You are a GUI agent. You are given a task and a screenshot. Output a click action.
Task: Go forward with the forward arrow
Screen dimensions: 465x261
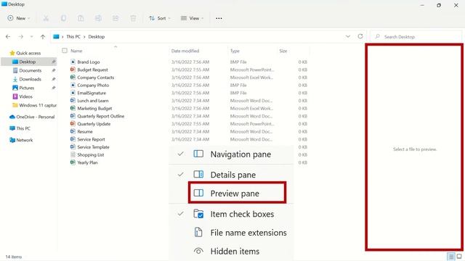21,37
